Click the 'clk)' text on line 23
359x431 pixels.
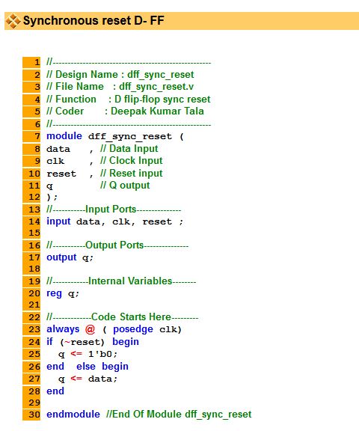[171, 329]
